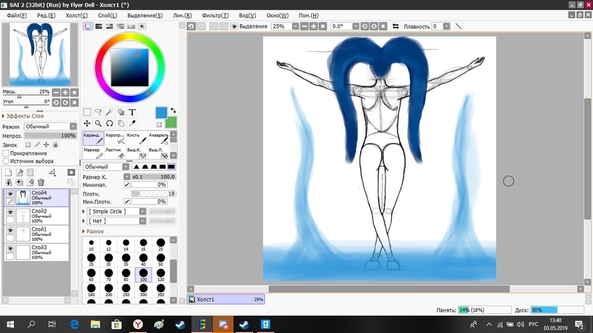The image size is (593, 333).
Task: Swap foreground and background colors
Action: click(x=173, y=111)
